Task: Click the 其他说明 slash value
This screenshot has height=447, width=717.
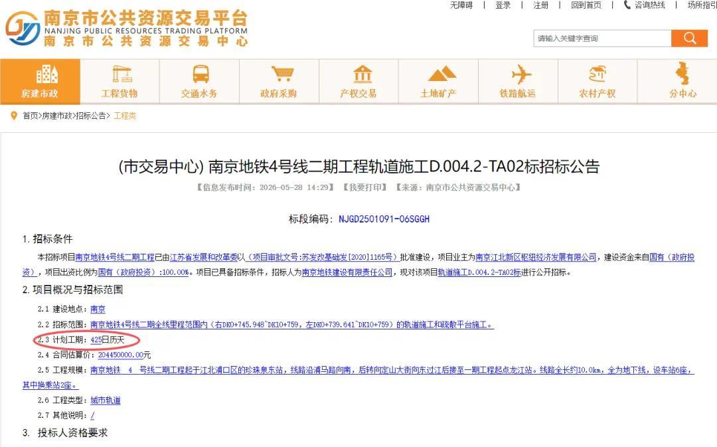Action: click(92, 415)
